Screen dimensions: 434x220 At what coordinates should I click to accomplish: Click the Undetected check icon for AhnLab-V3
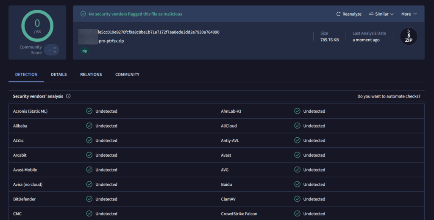click(x=297, y=111)
